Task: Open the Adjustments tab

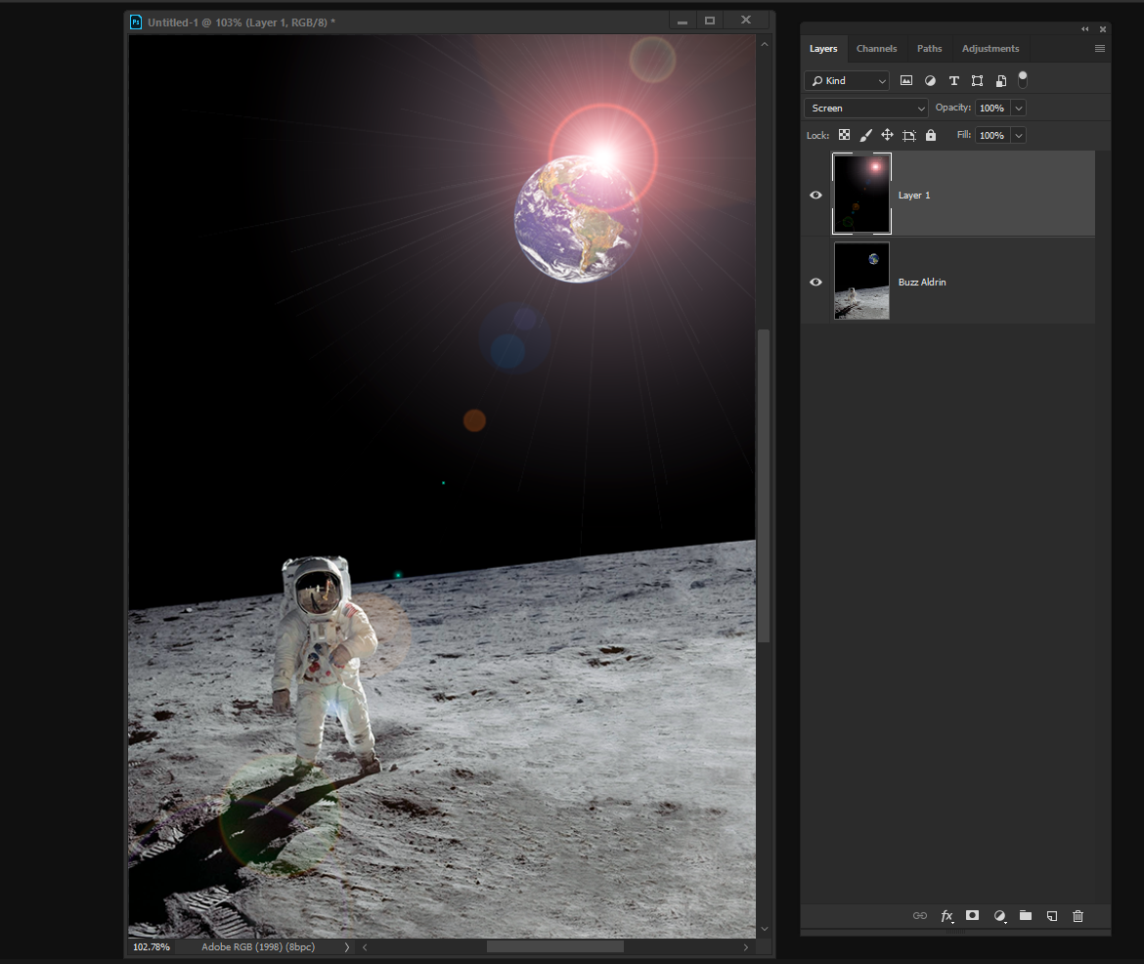Action: pos(990,48)
